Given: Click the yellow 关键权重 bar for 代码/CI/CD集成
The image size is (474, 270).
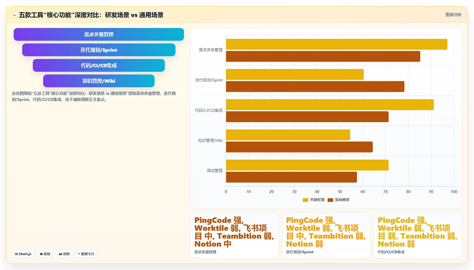Looking at the screenshot, I should 330,105.
